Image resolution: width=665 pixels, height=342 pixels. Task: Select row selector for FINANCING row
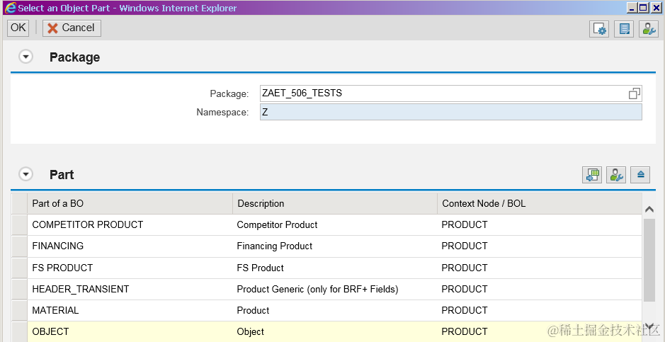pyautogui.click(x=19, y=246)
